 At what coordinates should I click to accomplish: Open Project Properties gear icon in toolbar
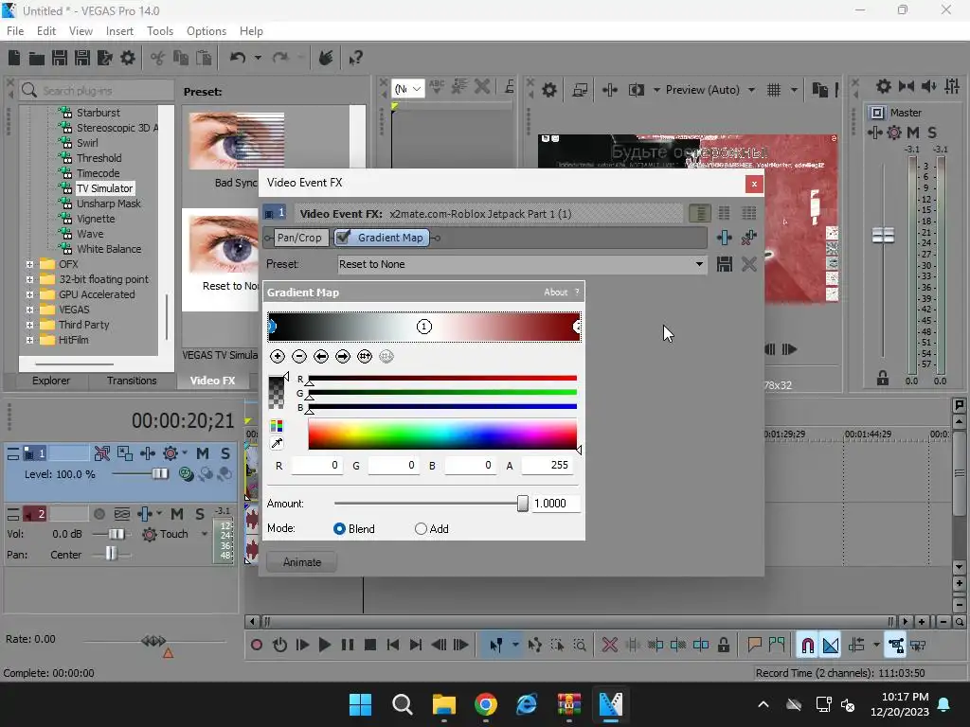pyautogui.click(x=128, y=58)
